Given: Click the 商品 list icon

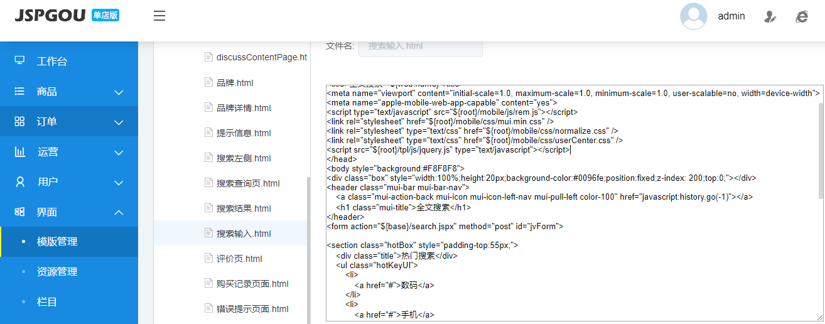Looking at the screenshot, I should pyautogui.click(x=19, y=91).
